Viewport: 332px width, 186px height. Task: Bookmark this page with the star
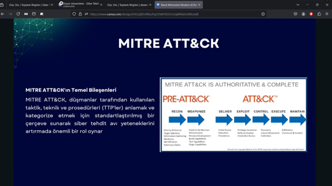(263, 14)
